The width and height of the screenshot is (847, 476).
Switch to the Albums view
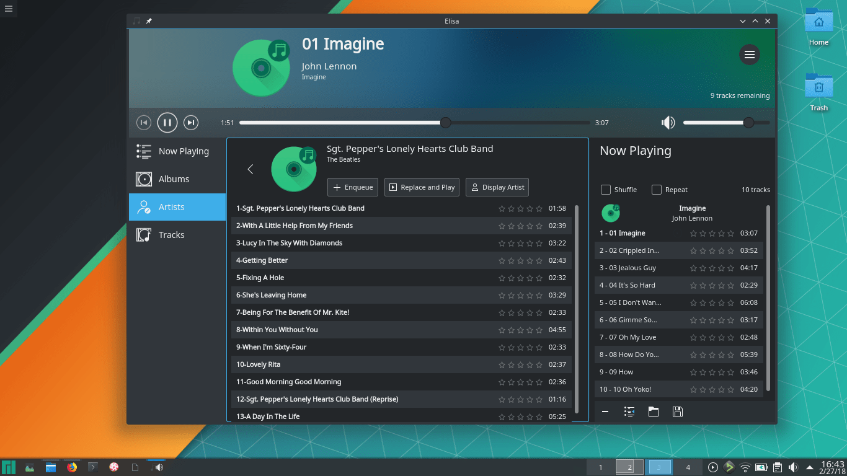pos(177,179)
